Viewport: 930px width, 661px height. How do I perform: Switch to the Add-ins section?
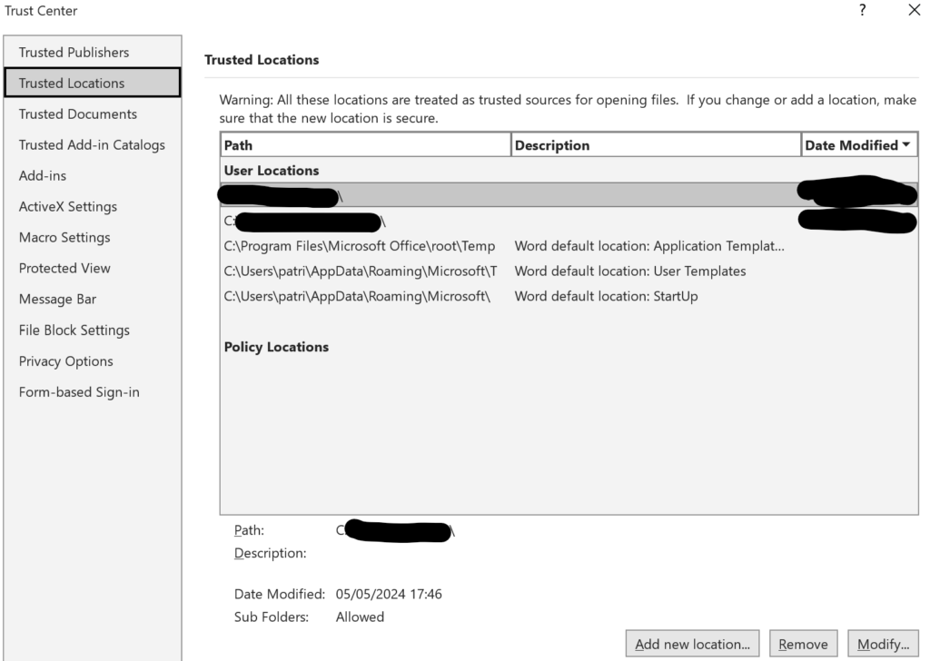point(93,175)
